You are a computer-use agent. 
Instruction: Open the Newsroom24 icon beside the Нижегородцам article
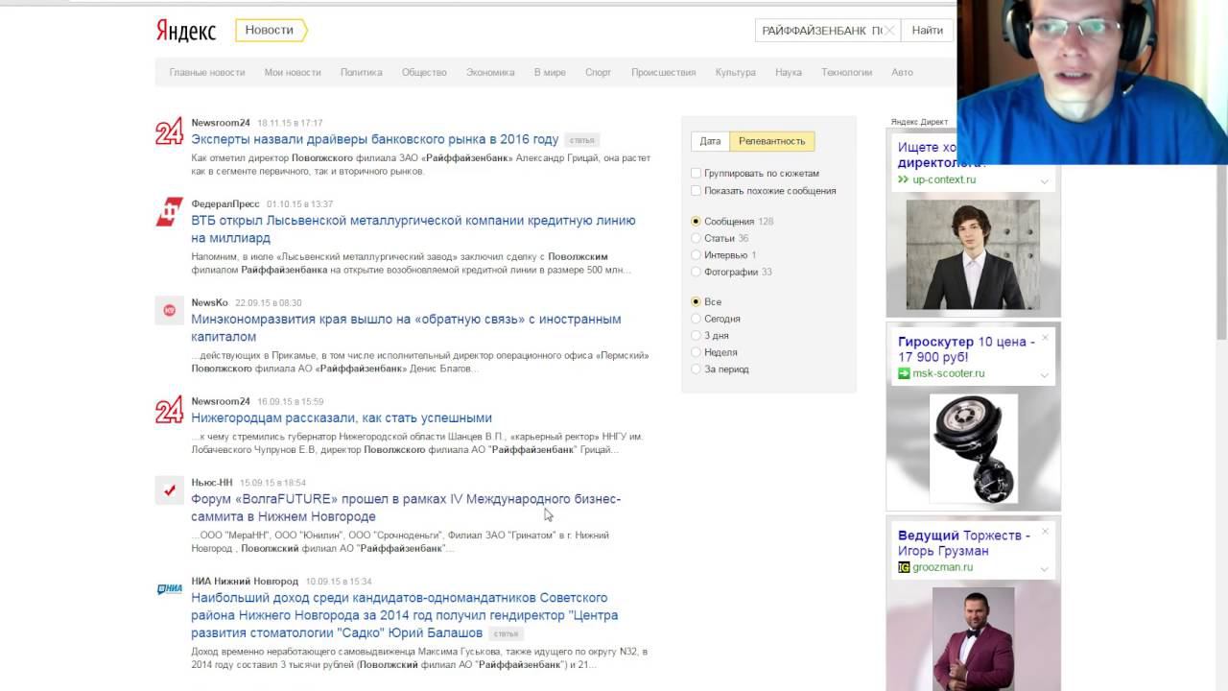click(x=169, y=410)
